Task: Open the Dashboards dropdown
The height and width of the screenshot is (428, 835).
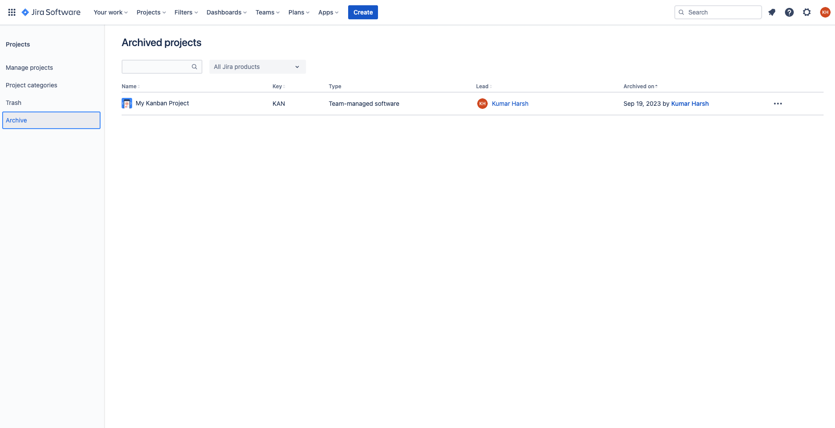Action: [x=226, y=12]
